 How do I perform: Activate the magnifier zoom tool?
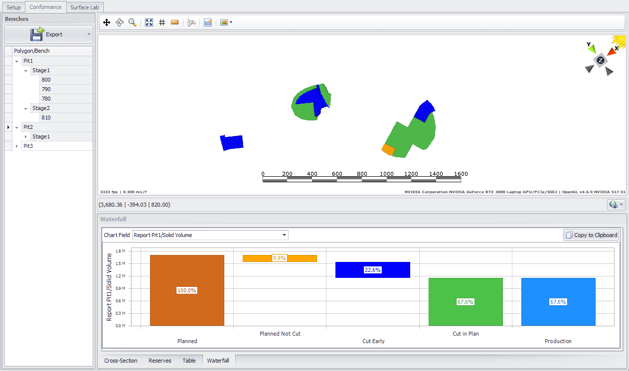pyautogui.click(x=133, y=22)
